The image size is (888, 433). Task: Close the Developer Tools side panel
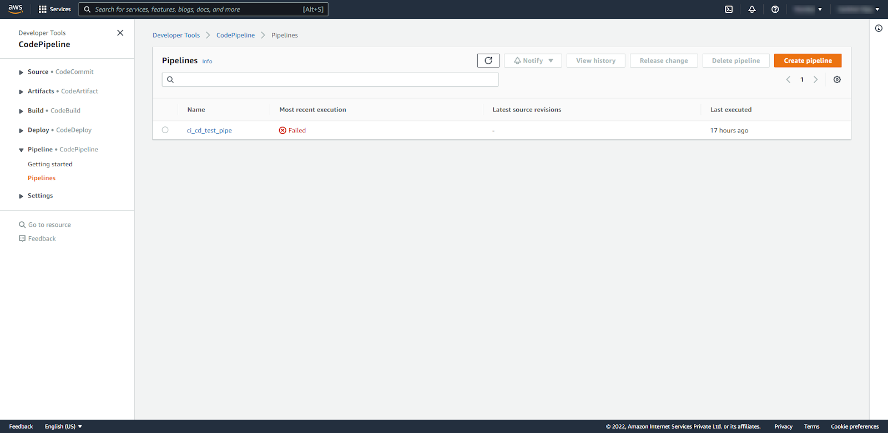pyautogui.click(x=120, y=33)
